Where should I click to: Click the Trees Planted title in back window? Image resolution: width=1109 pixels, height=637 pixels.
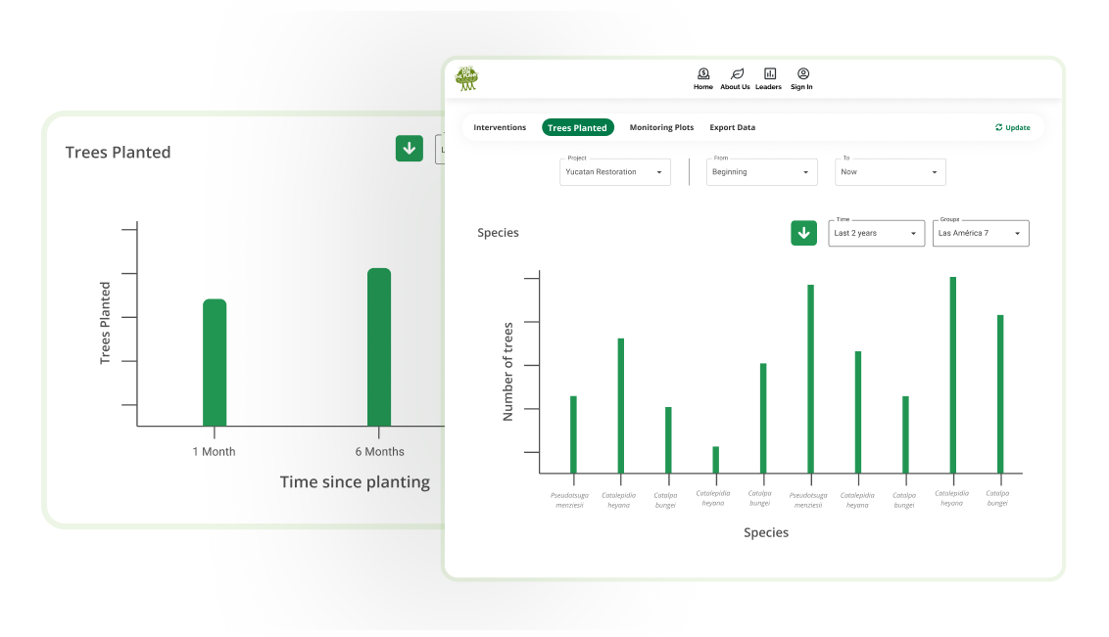click(x=119, y=153)
